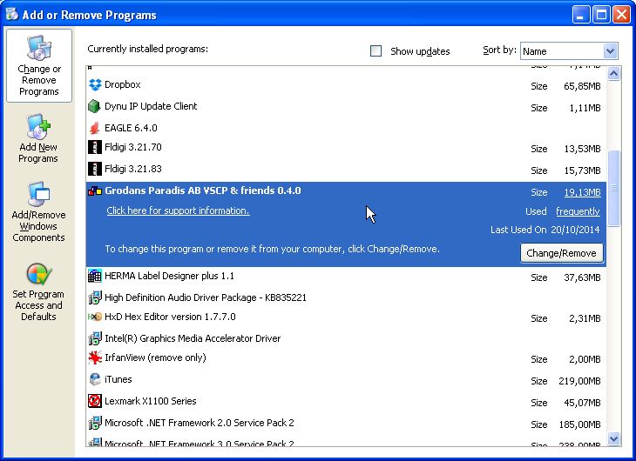Select Fldigi 3.21.83 entry

[132, 169]
